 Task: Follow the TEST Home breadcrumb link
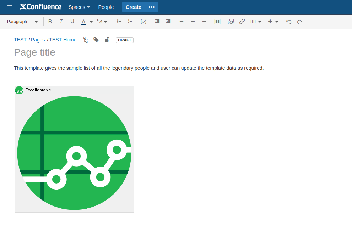point(63,40)
